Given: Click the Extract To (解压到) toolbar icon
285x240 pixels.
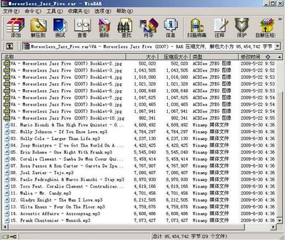Looking at the screenshot, I should coord(38,28).
